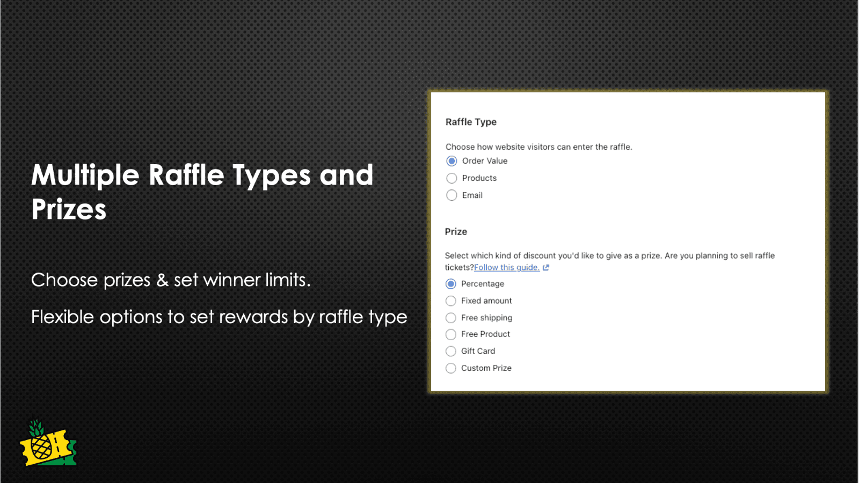Screen dimensions: 859x483
Task: Pick the Email raffle type
Action: pyautogui.click(x=452, y=195)
